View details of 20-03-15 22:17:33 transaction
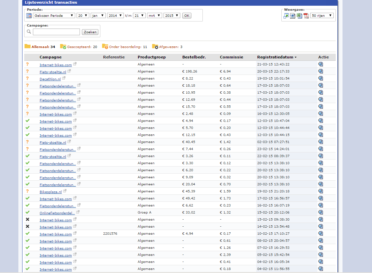372x273 pixels. pos(321,71)
